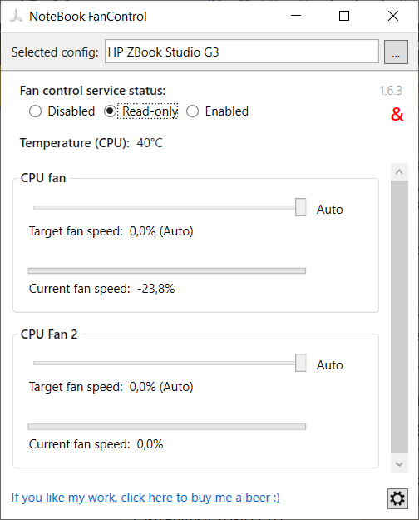Click the CPU fan current speed progress bar
This screenshot has width=419, height=520.
pyautogui.click(x=167, y=271)
